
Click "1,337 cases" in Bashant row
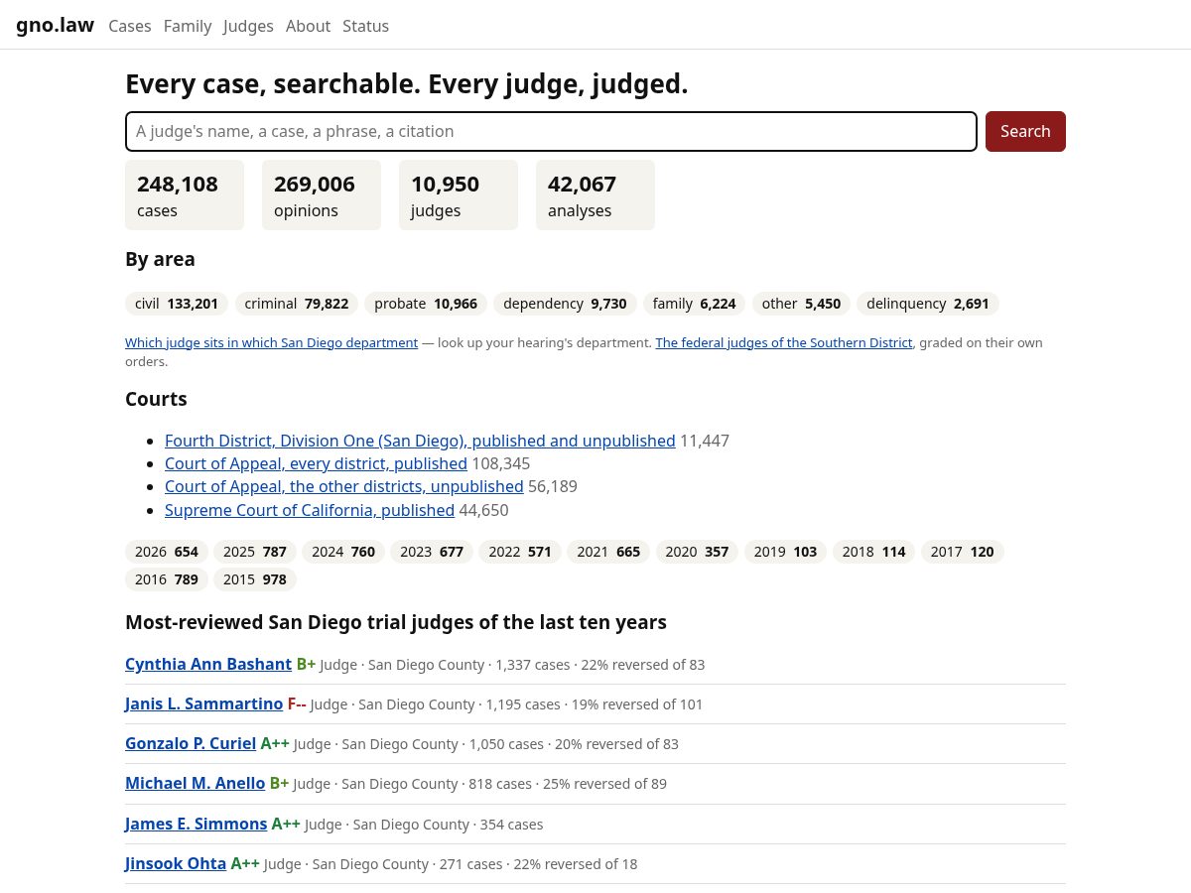coord(532,665)
